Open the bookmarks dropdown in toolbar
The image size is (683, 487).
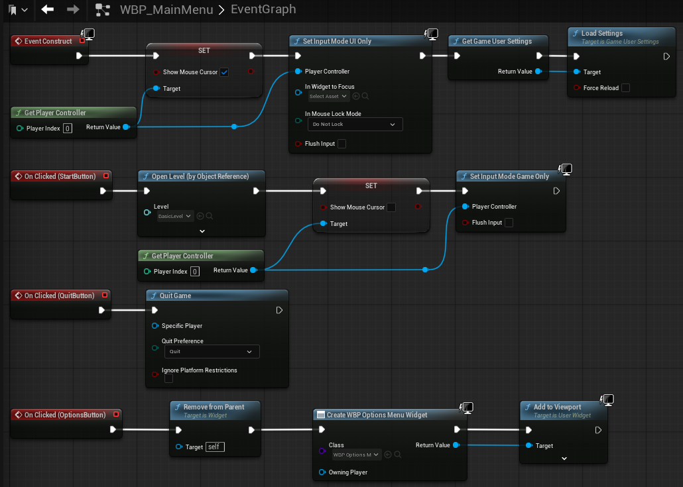point(19,10)
